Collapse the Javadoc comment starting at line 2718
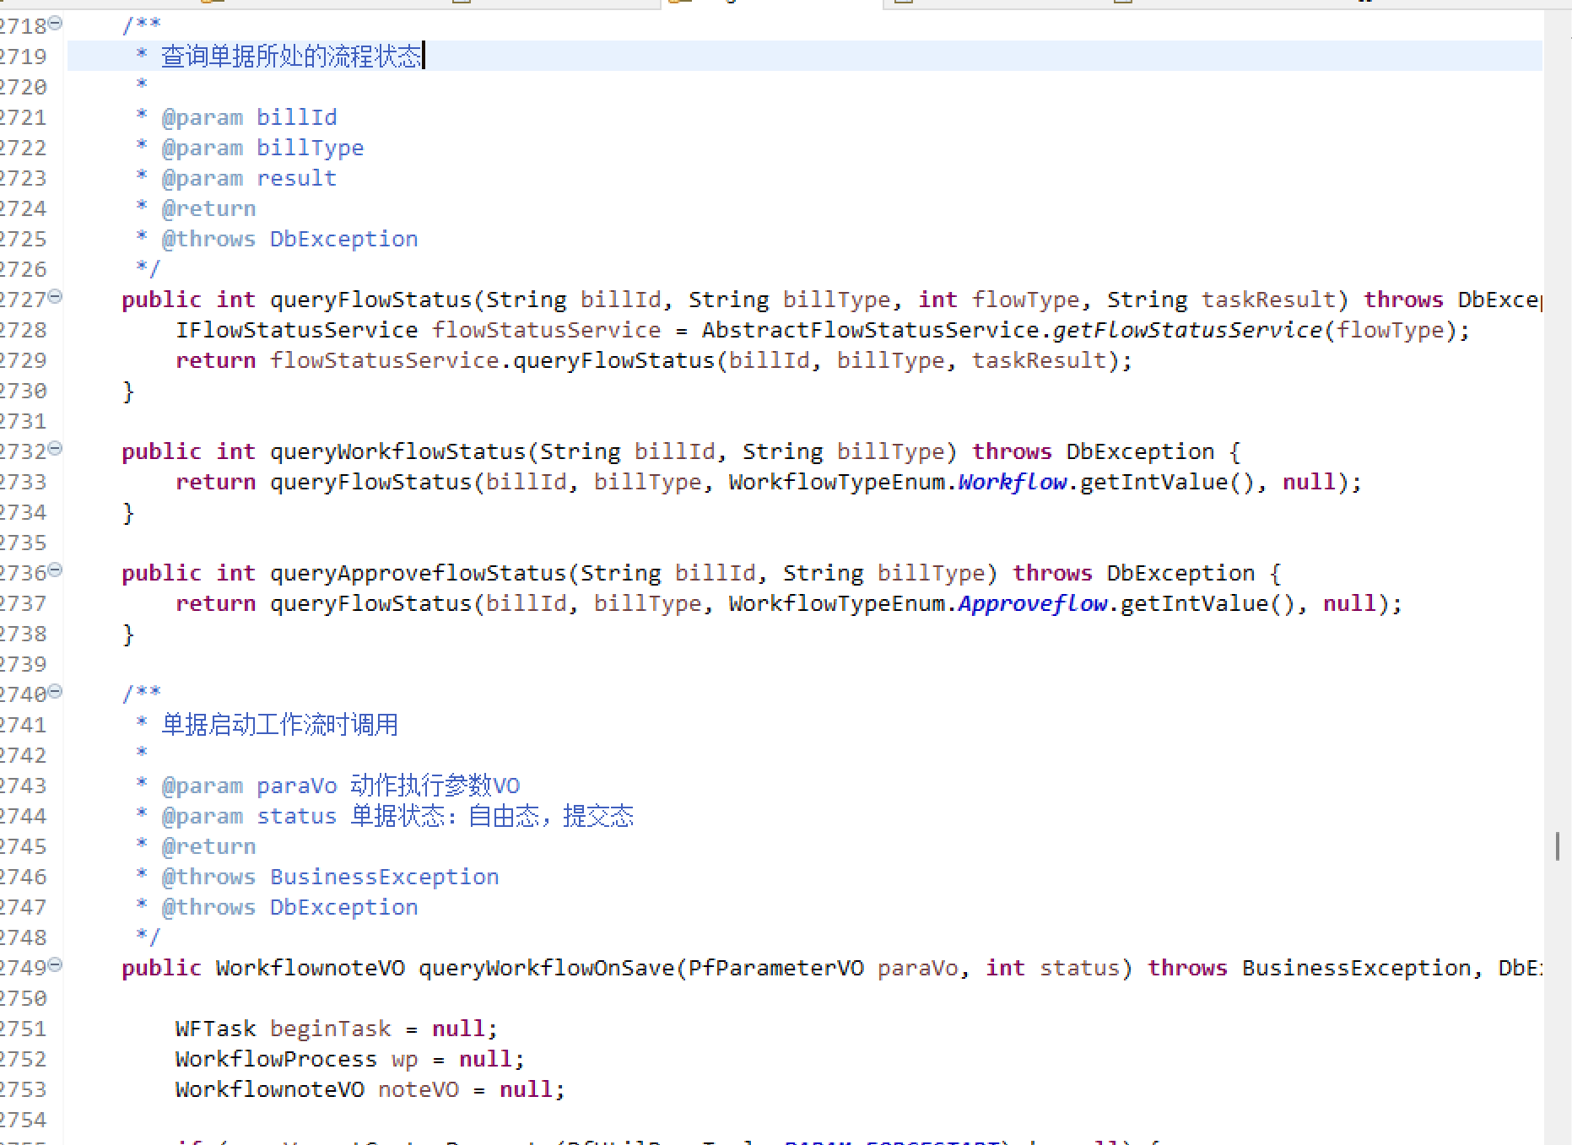This screenshot has width=1572, height=1145. coord(56,24)
